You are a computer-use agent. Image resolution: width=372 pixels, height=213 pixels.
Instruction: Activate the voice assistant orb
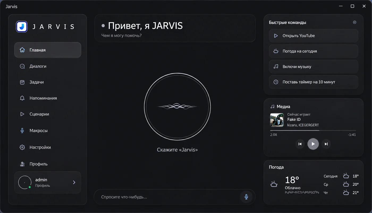177,107
